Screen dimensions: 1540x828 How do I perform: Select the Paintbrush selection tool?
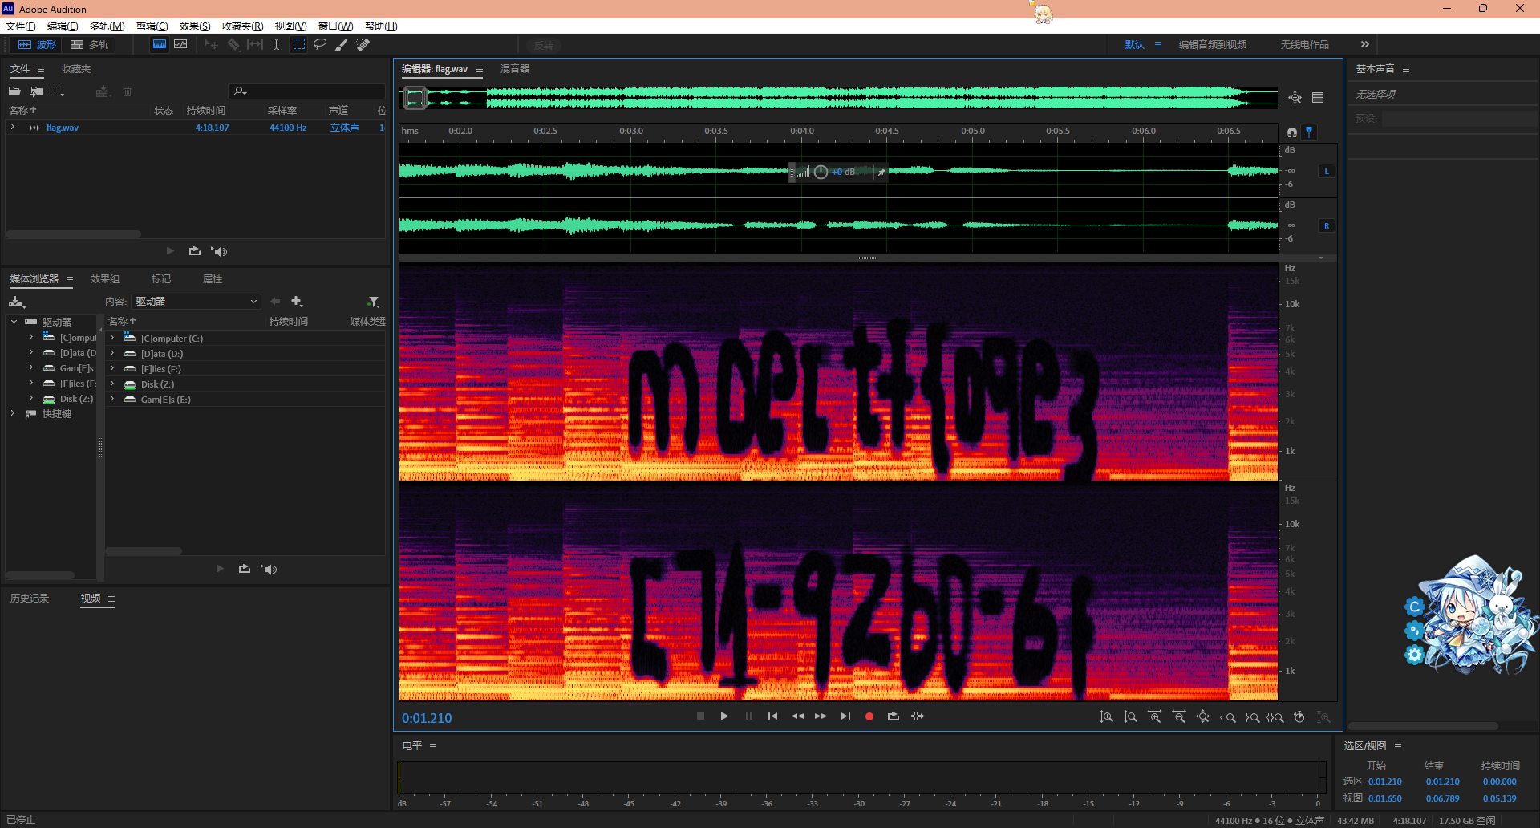coord(342,44)
